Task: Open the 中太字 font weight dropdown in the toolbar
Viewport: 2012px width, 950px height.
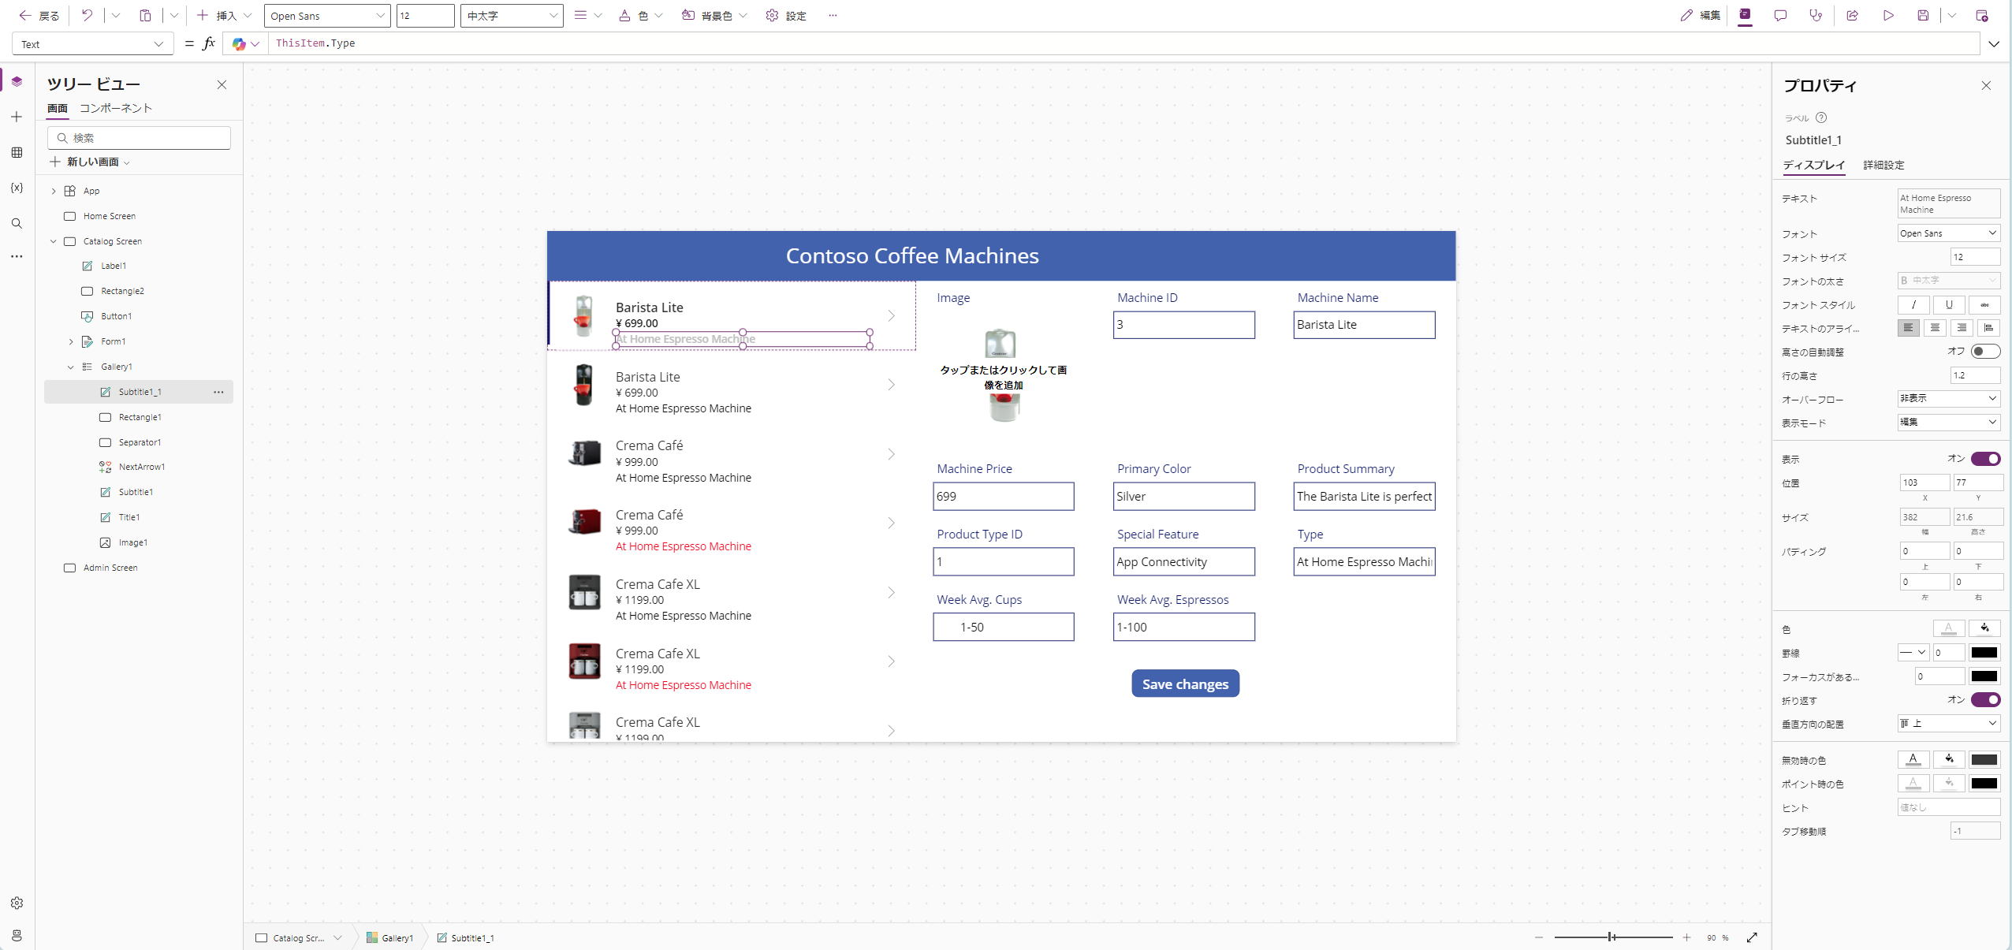Action: pyautogui.click(x=512, y=16)
